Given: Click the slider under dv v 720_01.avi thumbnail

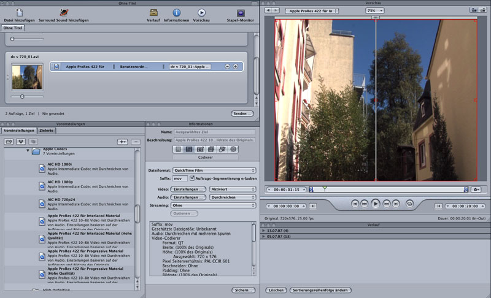Looking at the screenshot, I should point(22,96).
